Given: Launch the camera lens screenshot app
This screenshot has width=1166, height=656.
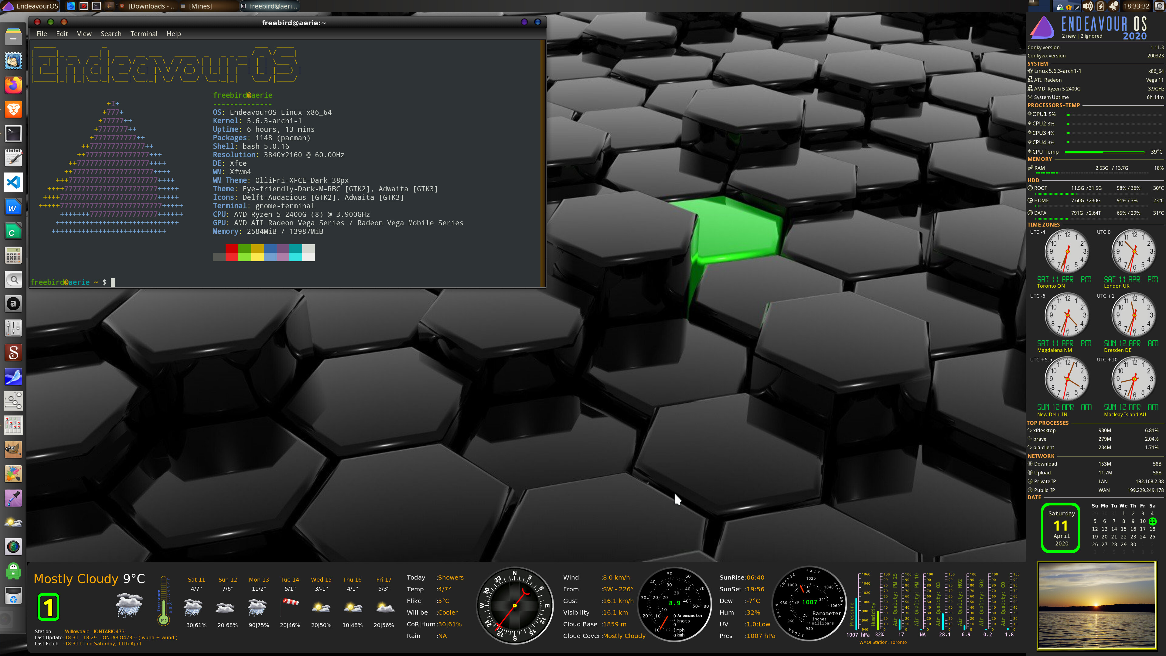Looking at the screenshot, I should [x=13, y=547].
